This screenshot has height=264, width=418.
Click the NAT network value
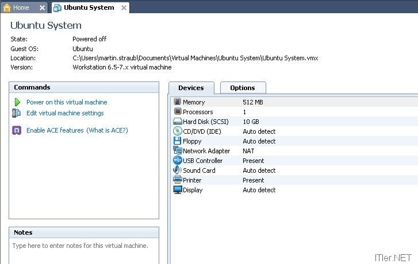pyautogui.click(x=248, y=151)
